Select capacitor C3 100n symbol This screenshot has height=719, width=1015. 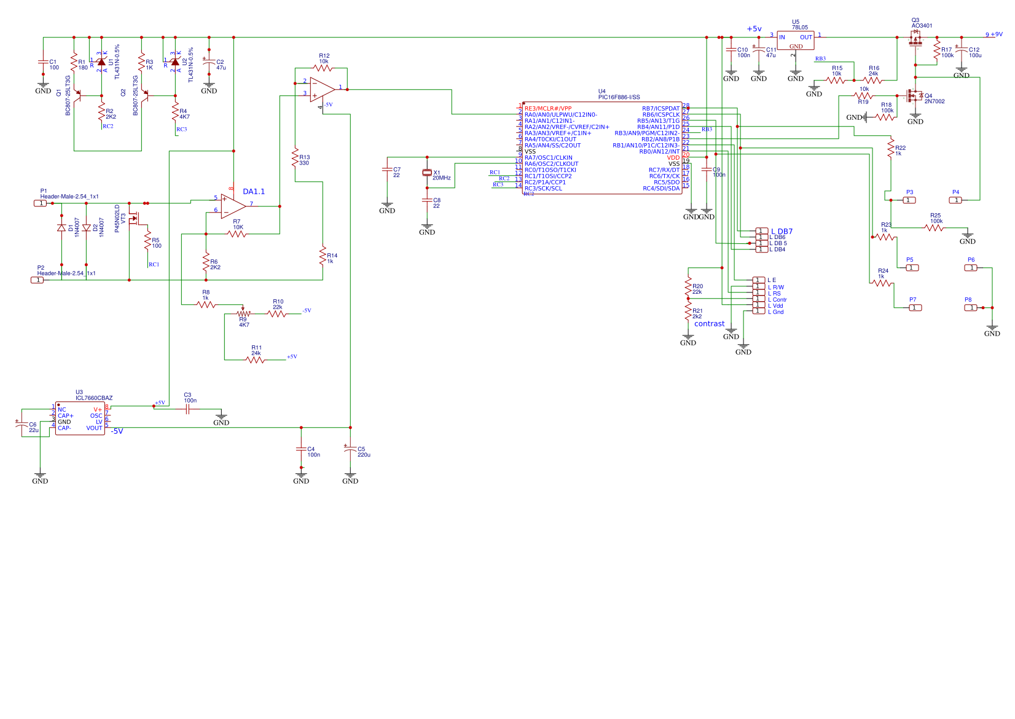coord(187,409)
